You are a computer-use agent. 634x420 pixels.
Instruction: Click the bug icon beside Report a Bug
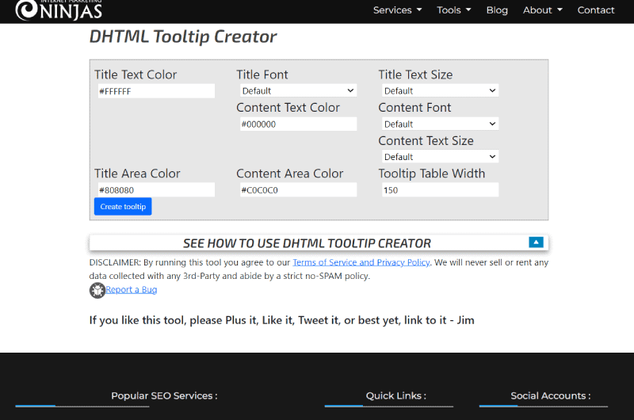point(97,290)
